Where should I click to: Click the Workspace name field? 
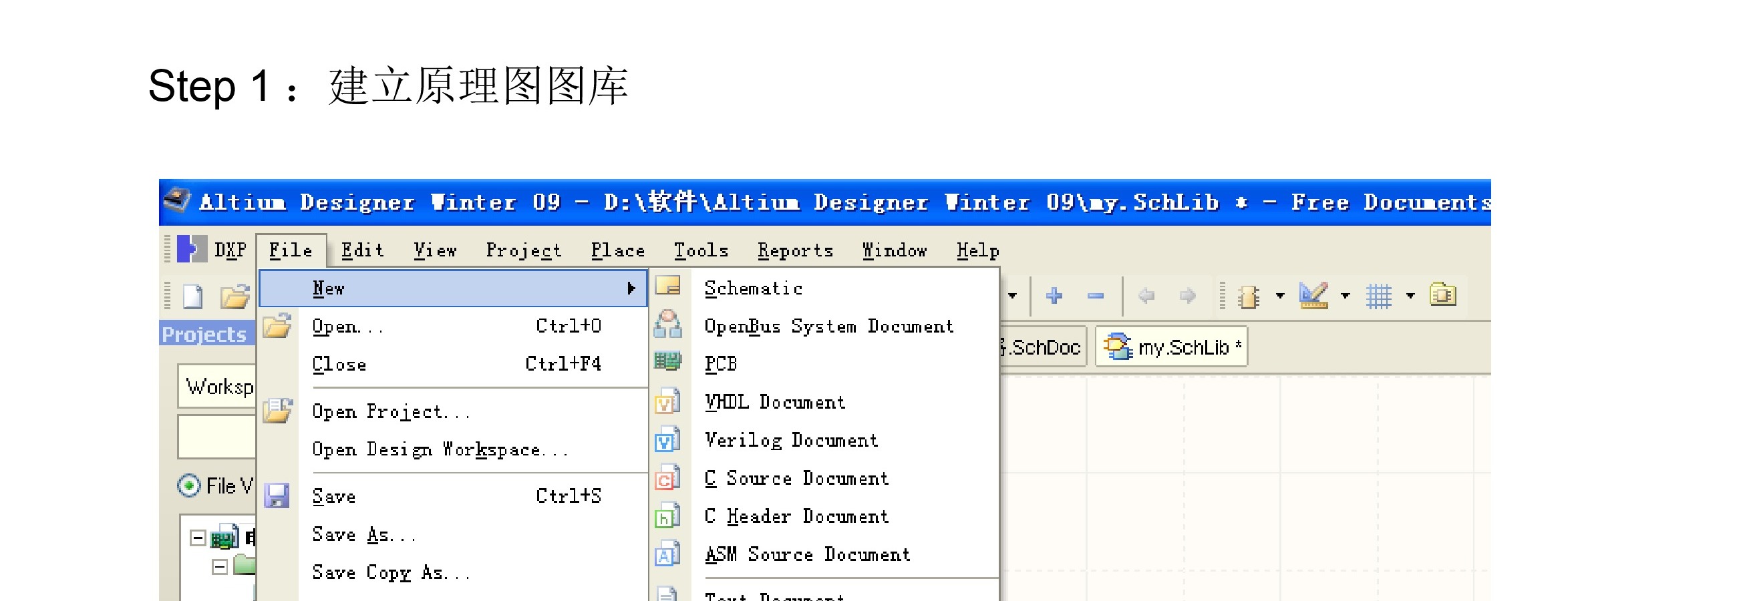tap(217, 386)
